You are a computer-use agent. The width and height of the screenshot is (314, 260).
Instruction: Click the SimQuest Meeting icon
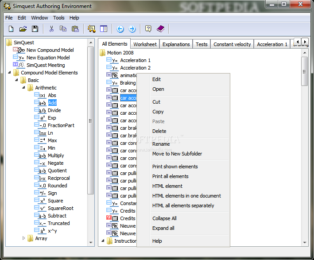click(19, 65)
